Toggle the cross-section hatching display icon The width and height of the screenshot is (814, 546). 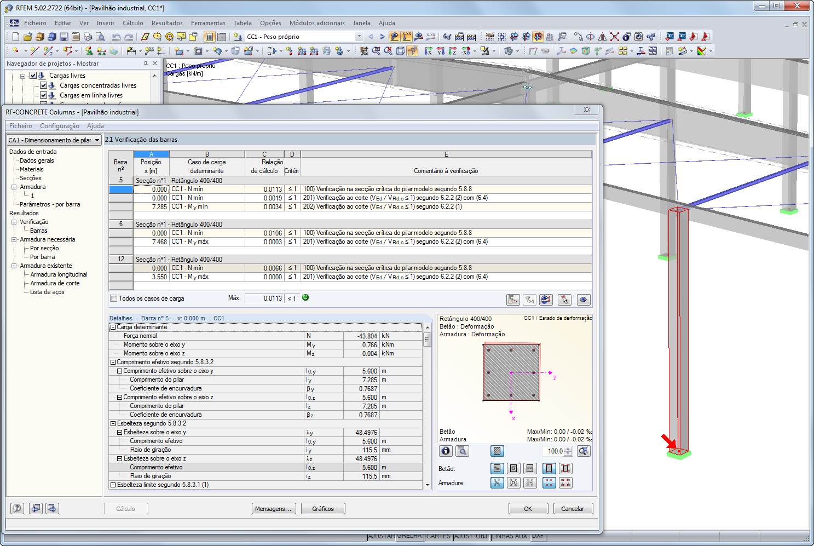[x=497, y=451]
